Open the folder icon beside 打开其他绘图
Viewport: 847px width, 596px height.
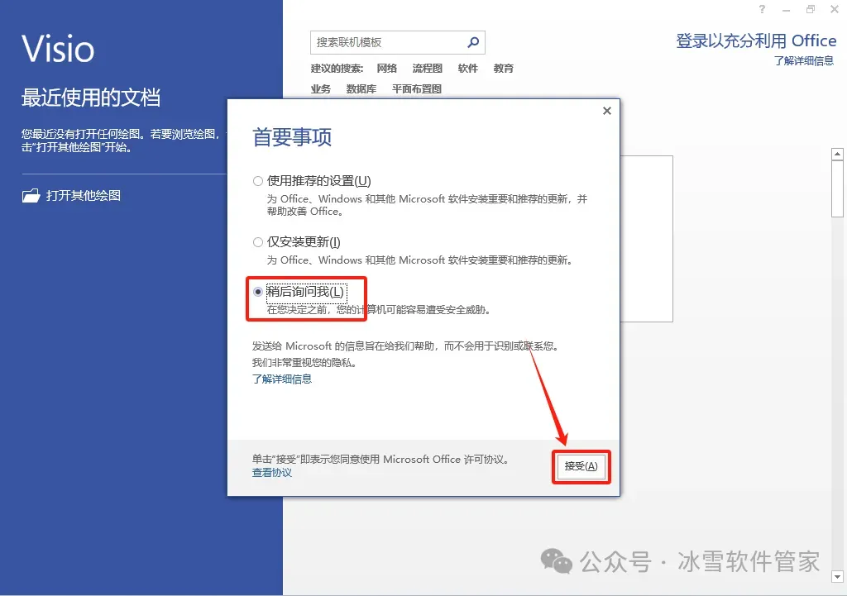[31, 195]
